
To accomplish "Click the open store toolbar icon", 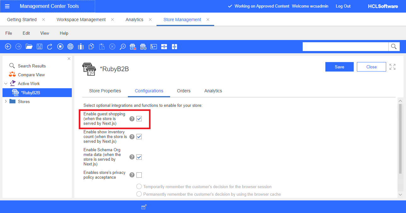I will (143, 47).
